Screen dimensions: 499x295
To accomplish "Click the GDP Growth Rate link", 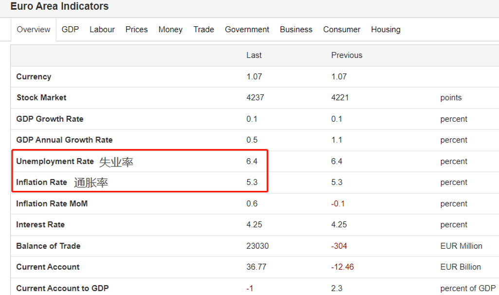I will tap(50, 119).
